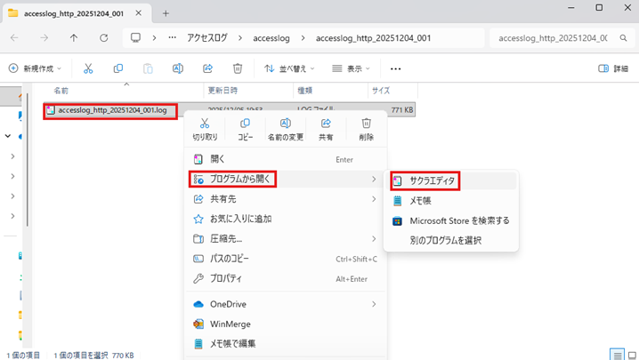This screenshot has height=360, width=639.
Task: Click the Cut icon in the toolbar
Action: tap(88, 68)
